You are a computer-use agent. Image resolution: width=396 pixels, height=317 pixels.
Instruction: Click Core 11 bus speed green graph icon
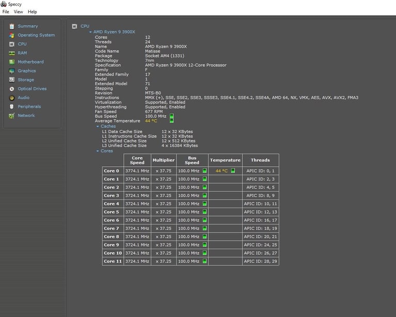point(205,261)
